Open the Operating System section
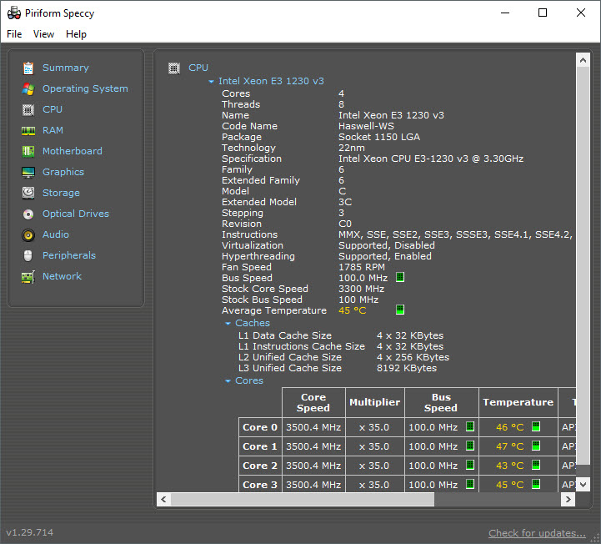 tap(85, 88)
